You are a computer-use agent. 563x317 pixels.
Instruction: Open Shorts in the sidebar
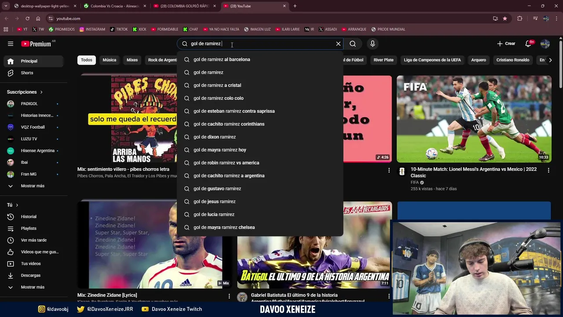pos(33,73)
